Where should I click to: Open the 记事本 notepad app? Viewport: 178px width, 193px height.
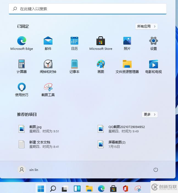pyautogui.click(x=74, y=66)
